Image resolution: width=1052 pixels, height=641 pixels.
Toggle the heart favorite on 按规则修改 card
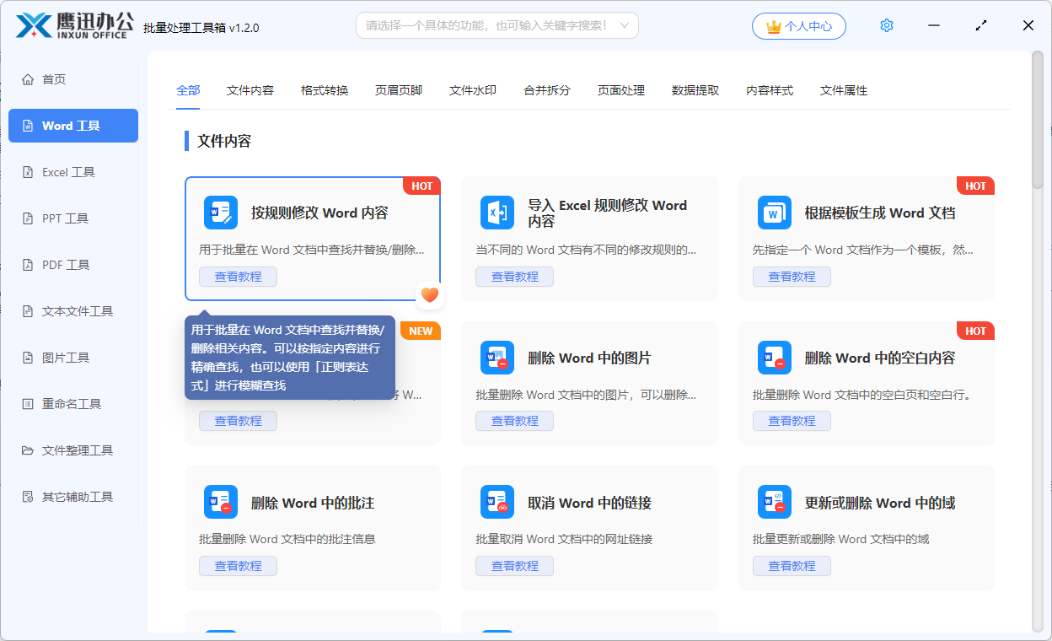(x=430, y=295)
